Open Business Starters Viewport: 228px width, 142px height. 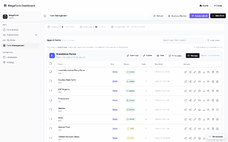click(177, 16)
